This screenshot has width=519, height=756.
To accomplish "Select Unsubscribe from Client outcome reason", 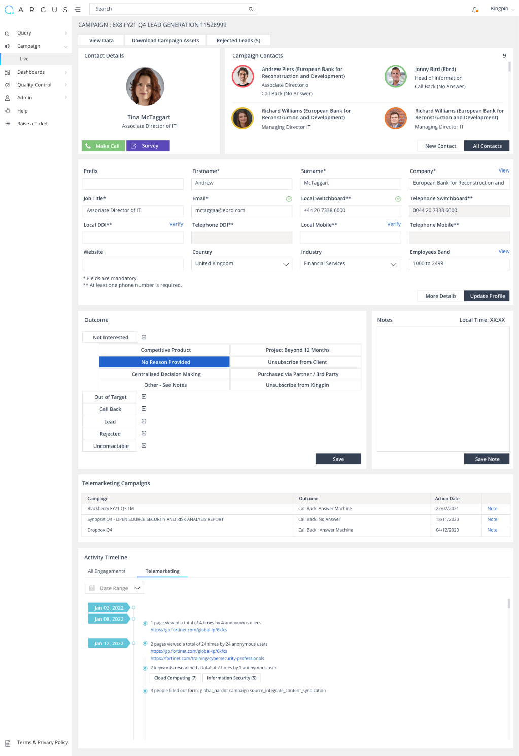I will pos(297,362).
